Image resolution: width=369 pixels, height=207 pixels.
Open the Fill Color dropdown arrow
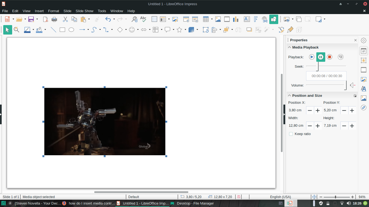(x=45, y=30)
